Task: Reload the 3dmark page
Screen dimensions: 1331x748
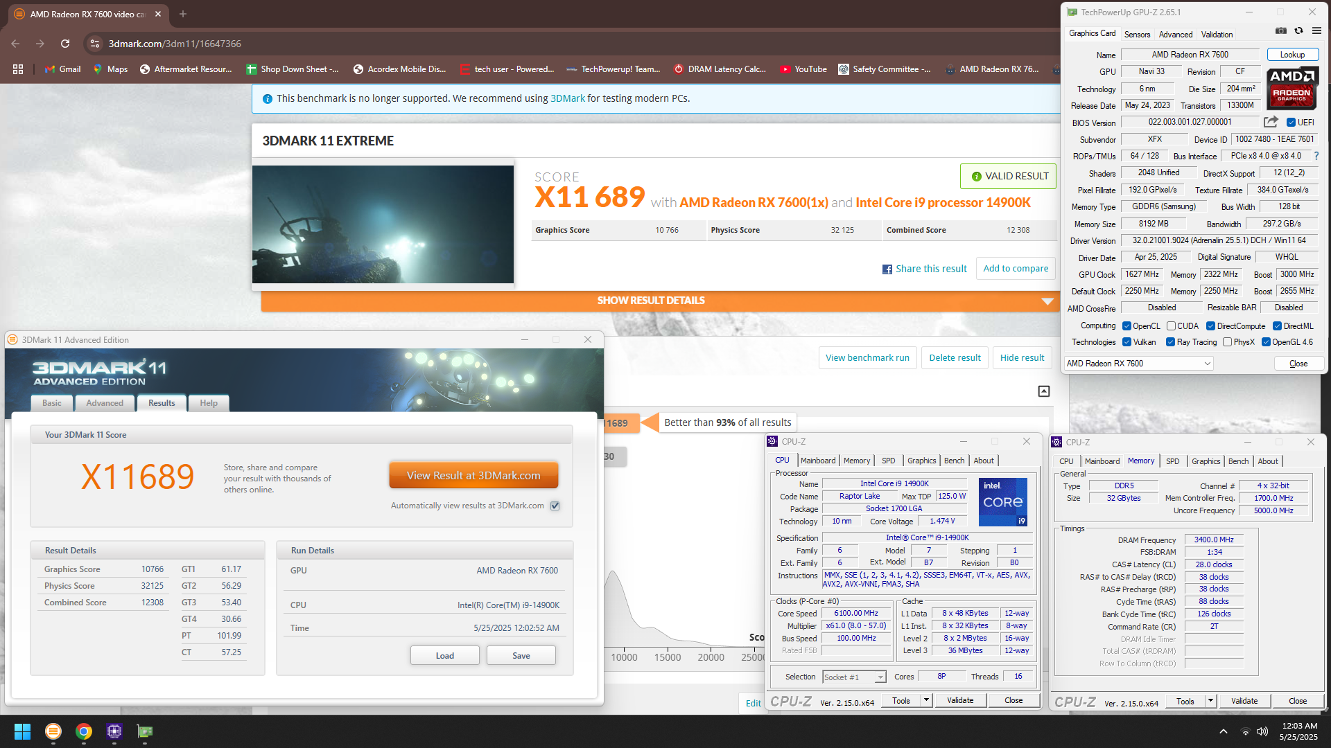Action: tap(65, 44)
